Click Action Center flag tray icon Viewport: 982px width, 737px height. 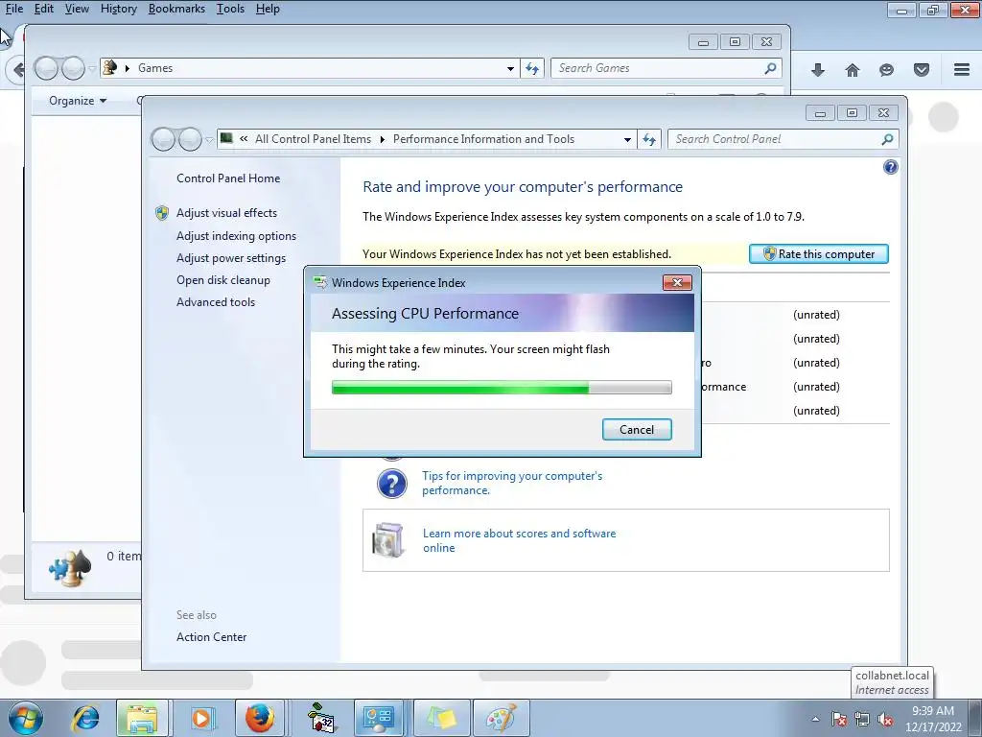coord(838,719)
